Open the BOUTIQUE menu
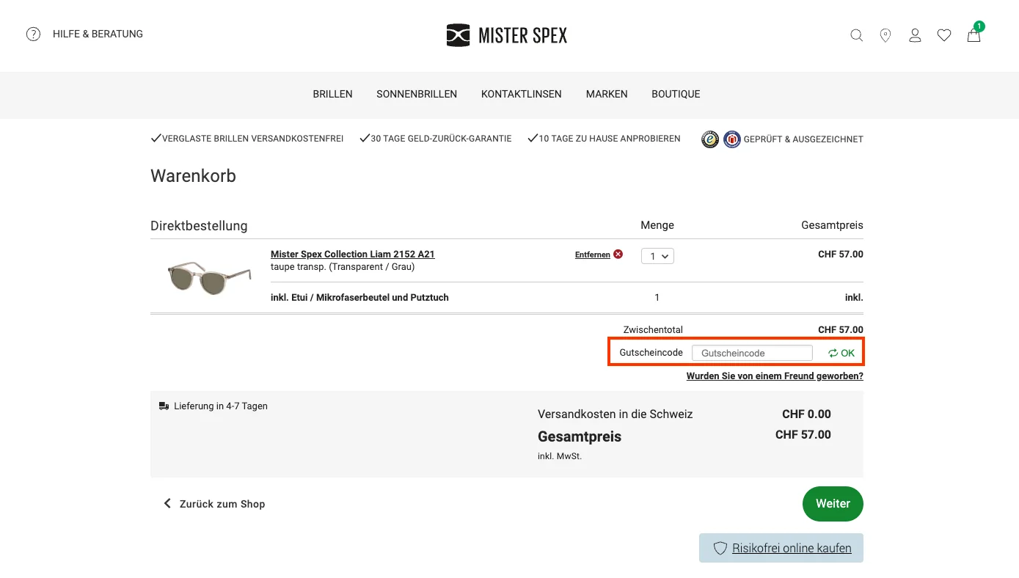 (x=676, y=94)
